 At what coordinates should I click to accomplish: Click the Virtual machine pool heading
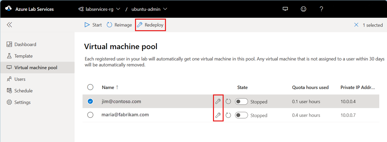pyautogui.click(x=121, y=47)
